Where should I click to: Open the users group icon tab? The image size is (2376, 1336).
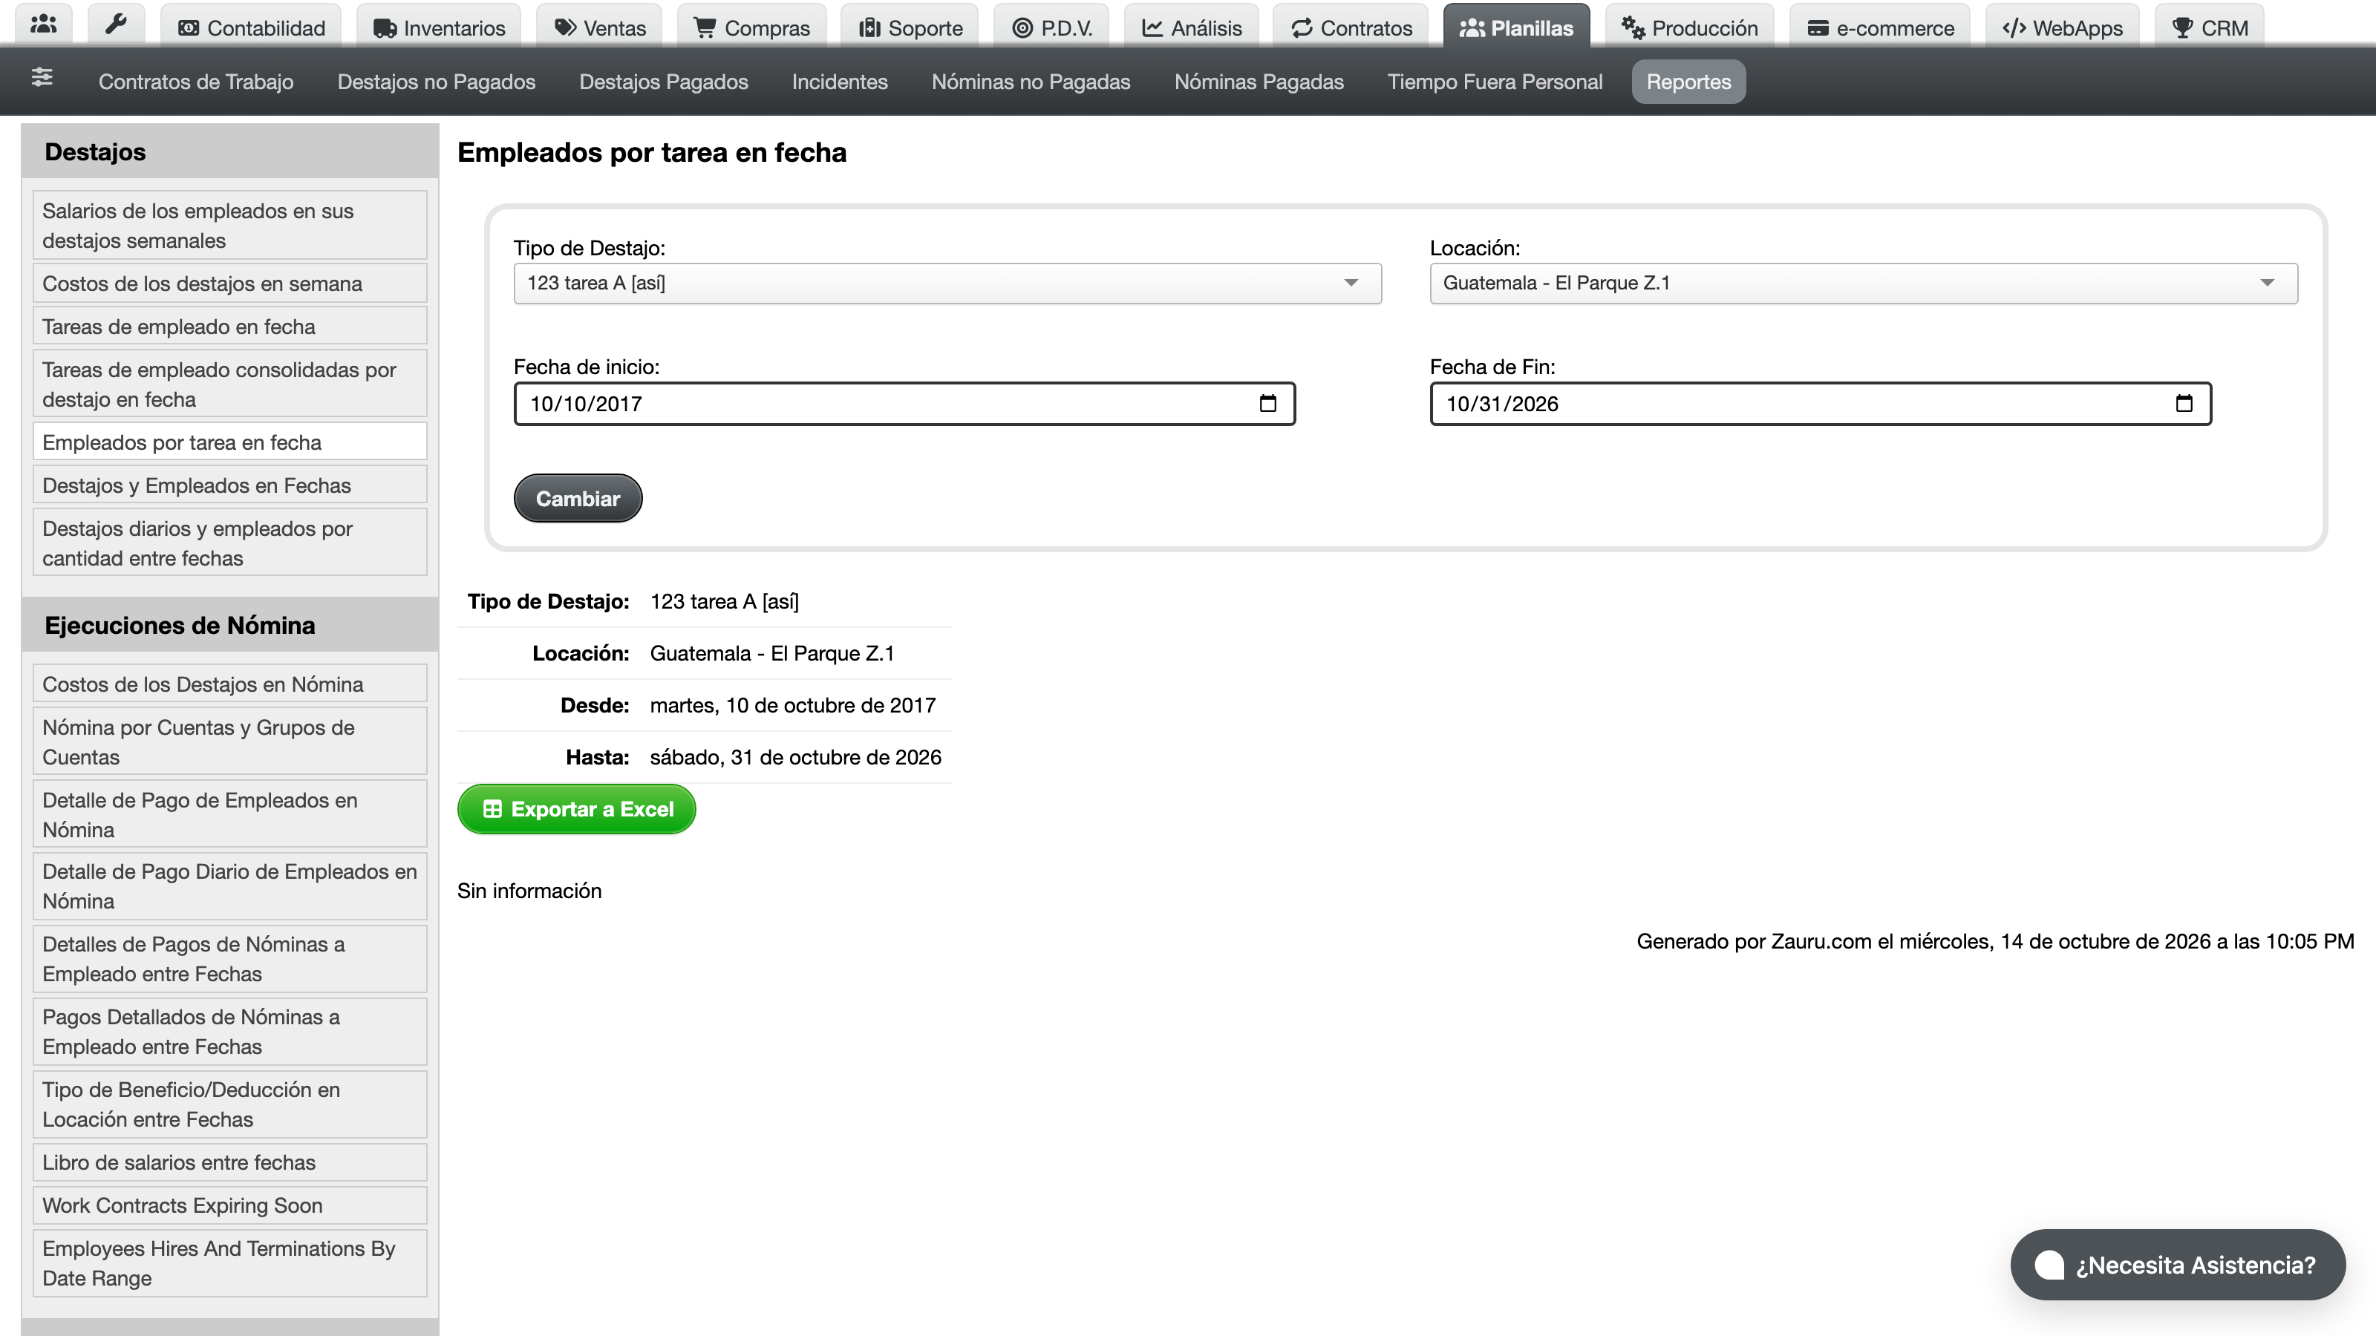[43, 25]
